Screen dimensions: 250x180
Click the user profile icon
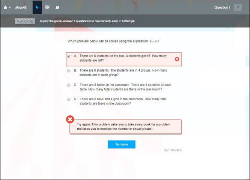(5, 7)
